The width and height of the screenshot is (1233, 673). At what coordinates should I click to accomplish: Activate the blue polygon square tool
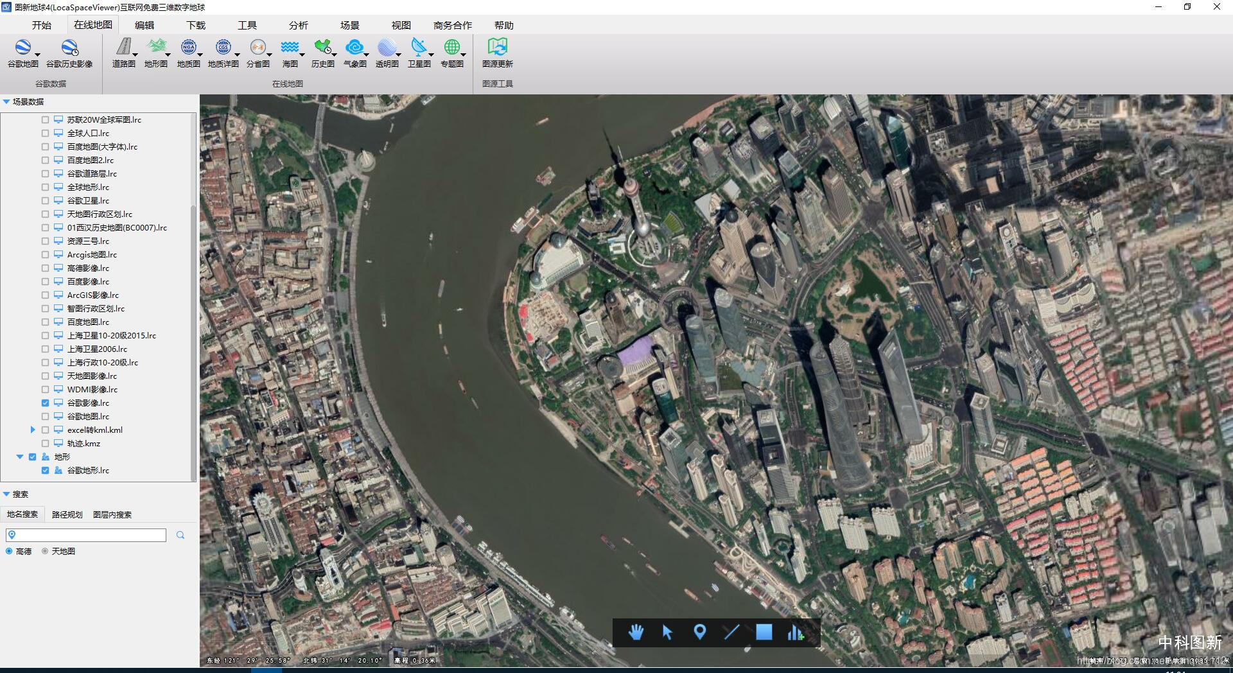click(x=764, y=633)
